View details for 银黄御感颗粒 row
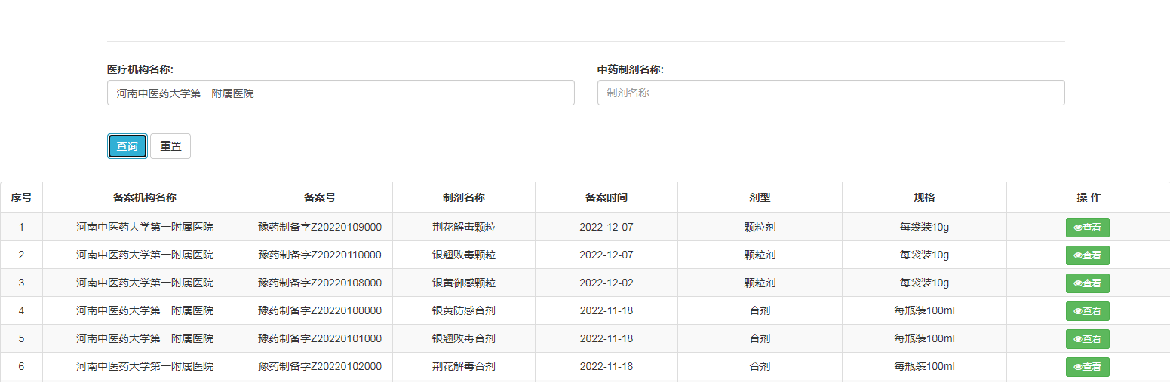This screenshot has height=382, width=1170. click(1088, 283)
